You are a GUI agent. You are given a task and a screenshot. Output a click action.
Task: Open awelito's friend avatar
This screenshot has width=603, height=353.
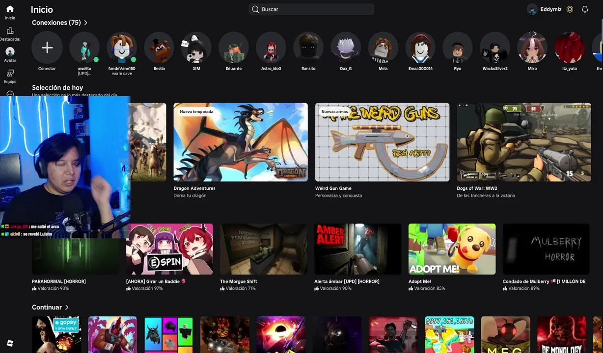[x=84, y=48]
